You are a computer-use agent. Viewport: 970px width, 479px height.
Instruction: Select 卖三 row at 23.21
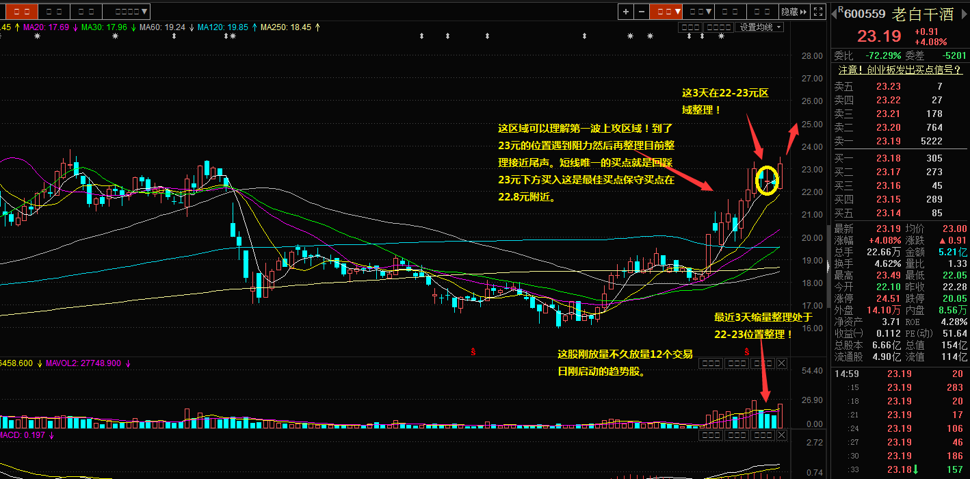coord(900,114)
